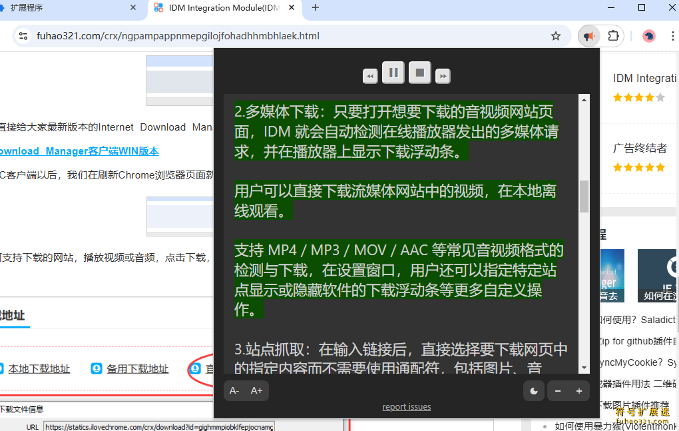
Task: Click the download icon beside 备用下载地址
Action: click(96, 368)
